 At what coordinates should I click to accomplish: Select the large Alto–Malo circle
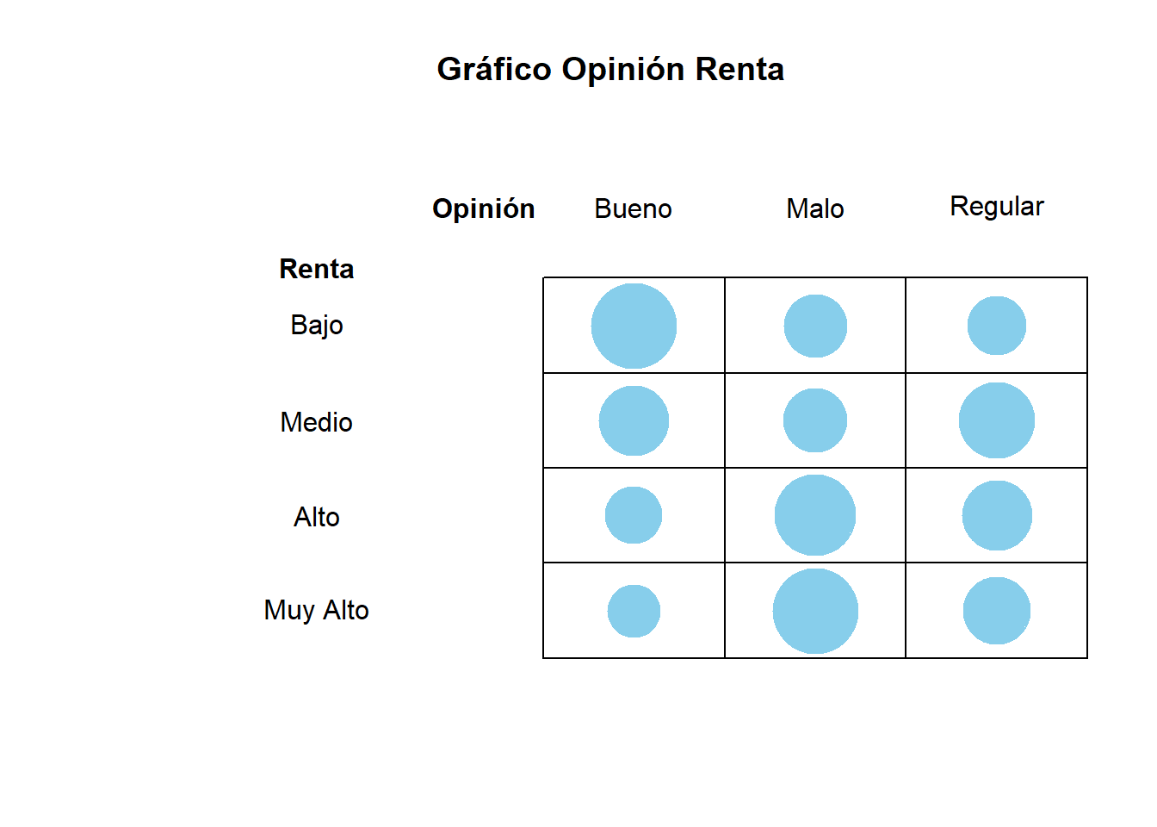(815, 515)
